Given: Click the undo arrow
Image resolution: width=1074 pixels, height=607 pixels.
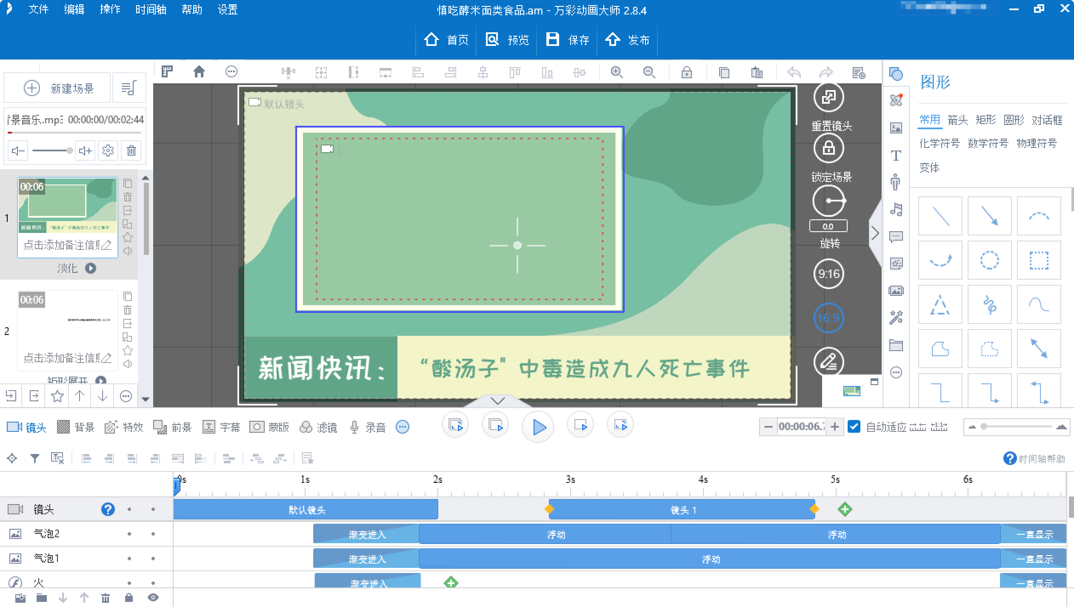Looking at the screenshot, I should tap(794, 72).
